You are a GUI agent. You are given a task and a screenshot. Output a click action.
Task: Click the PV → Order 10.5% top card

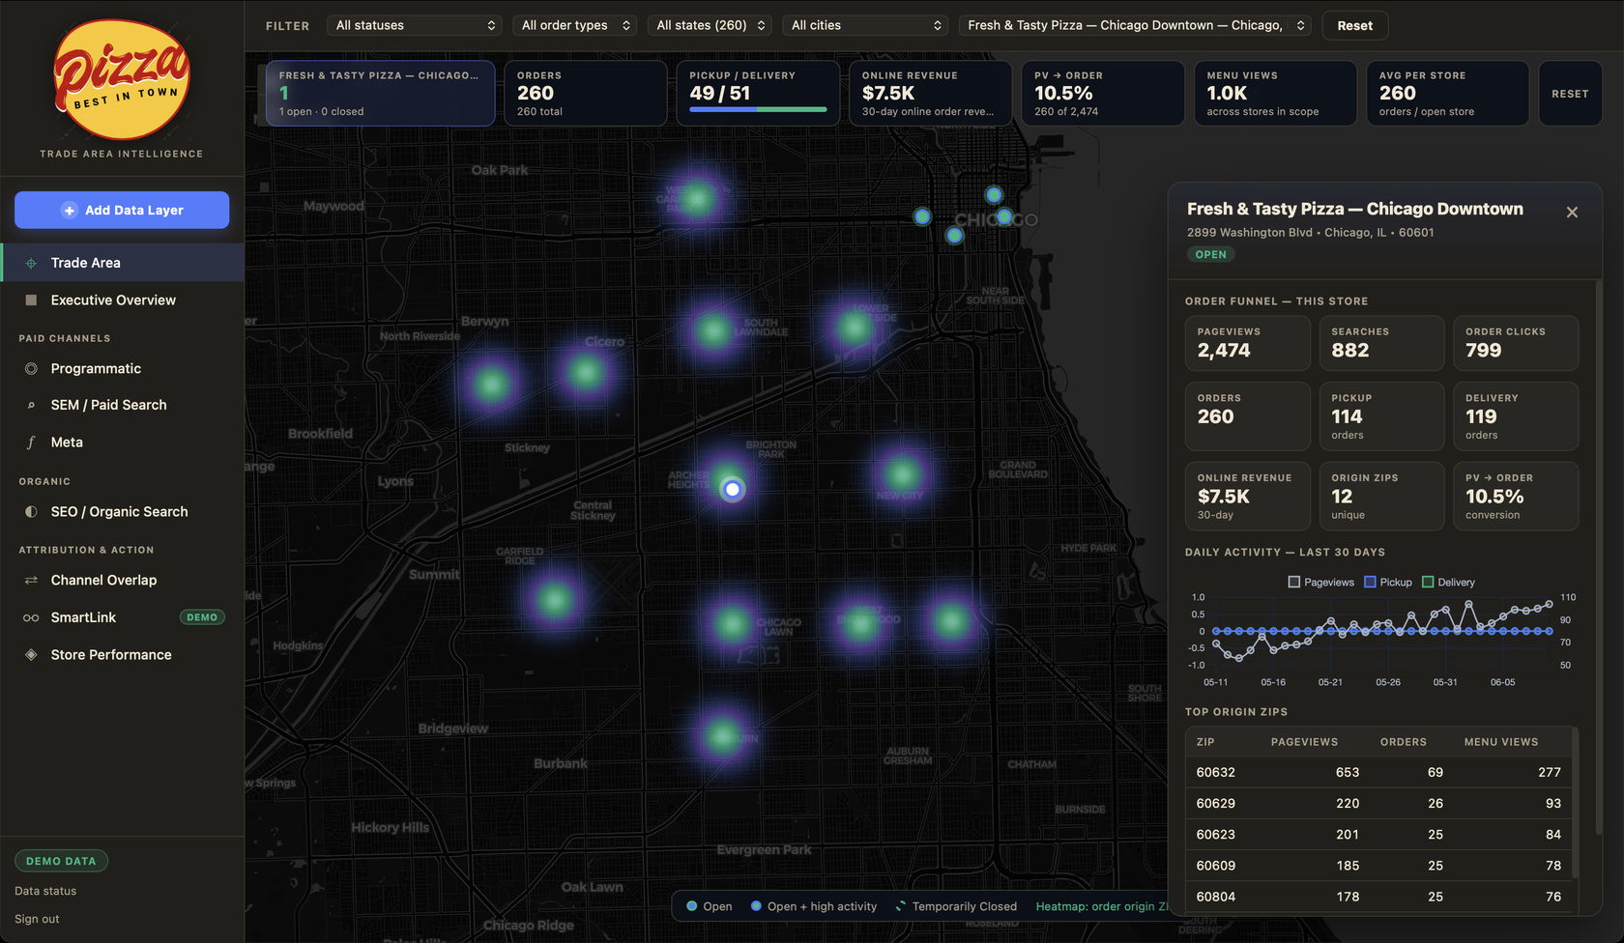1103,94
